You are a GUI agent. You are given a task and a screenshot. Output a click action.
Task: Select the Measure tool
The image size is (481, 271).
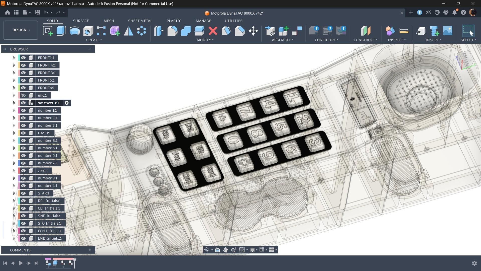pos(404,31)
